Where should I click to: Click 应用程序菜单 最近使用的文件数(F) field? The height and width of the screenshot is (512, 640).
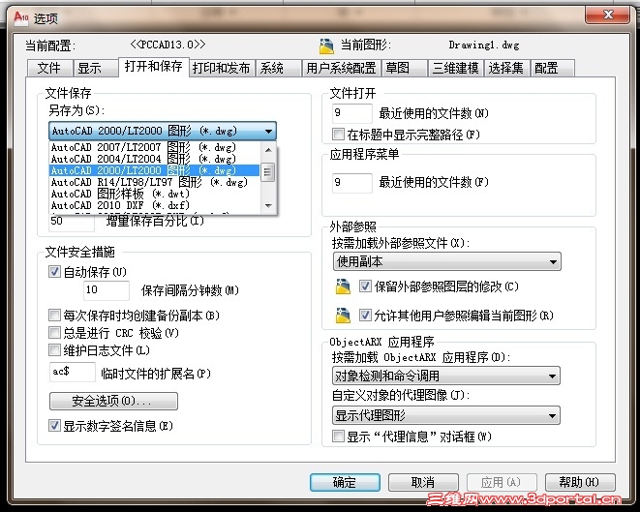(352, 182)
